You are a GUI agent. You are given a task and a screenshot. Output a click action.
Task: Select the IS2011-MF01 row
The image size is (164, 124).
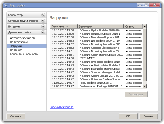(96, 58)
